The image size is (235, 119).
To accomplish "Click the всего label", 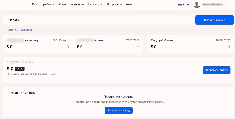I will point(99,40).
